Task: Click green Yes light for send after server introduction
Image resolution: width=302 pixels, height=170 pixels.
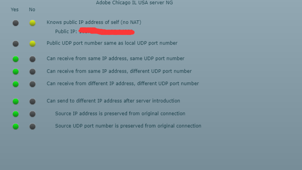Action: click(15, 102)
